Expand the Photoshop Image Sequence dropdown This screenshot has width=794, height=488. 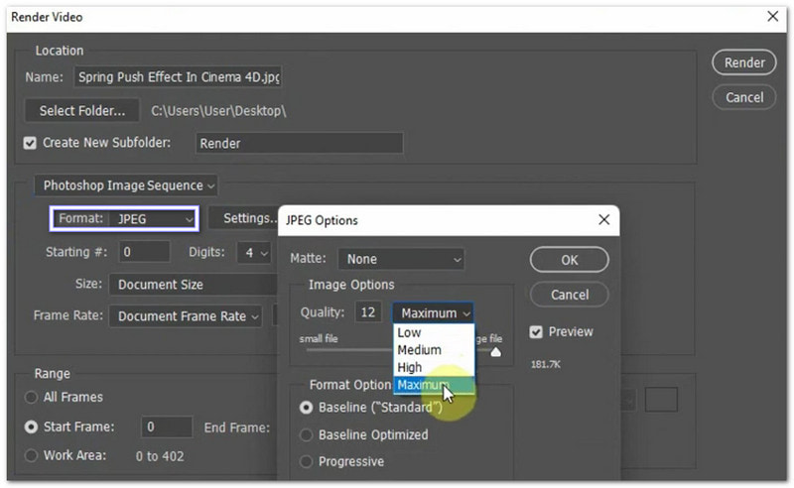128,185
